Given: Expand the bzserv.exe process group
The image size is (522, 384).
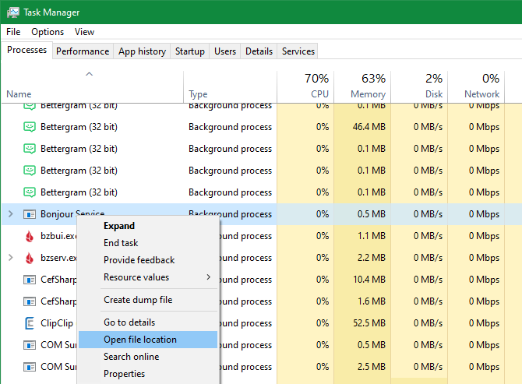Looking at the screenshot, I should tap(10, 258).
